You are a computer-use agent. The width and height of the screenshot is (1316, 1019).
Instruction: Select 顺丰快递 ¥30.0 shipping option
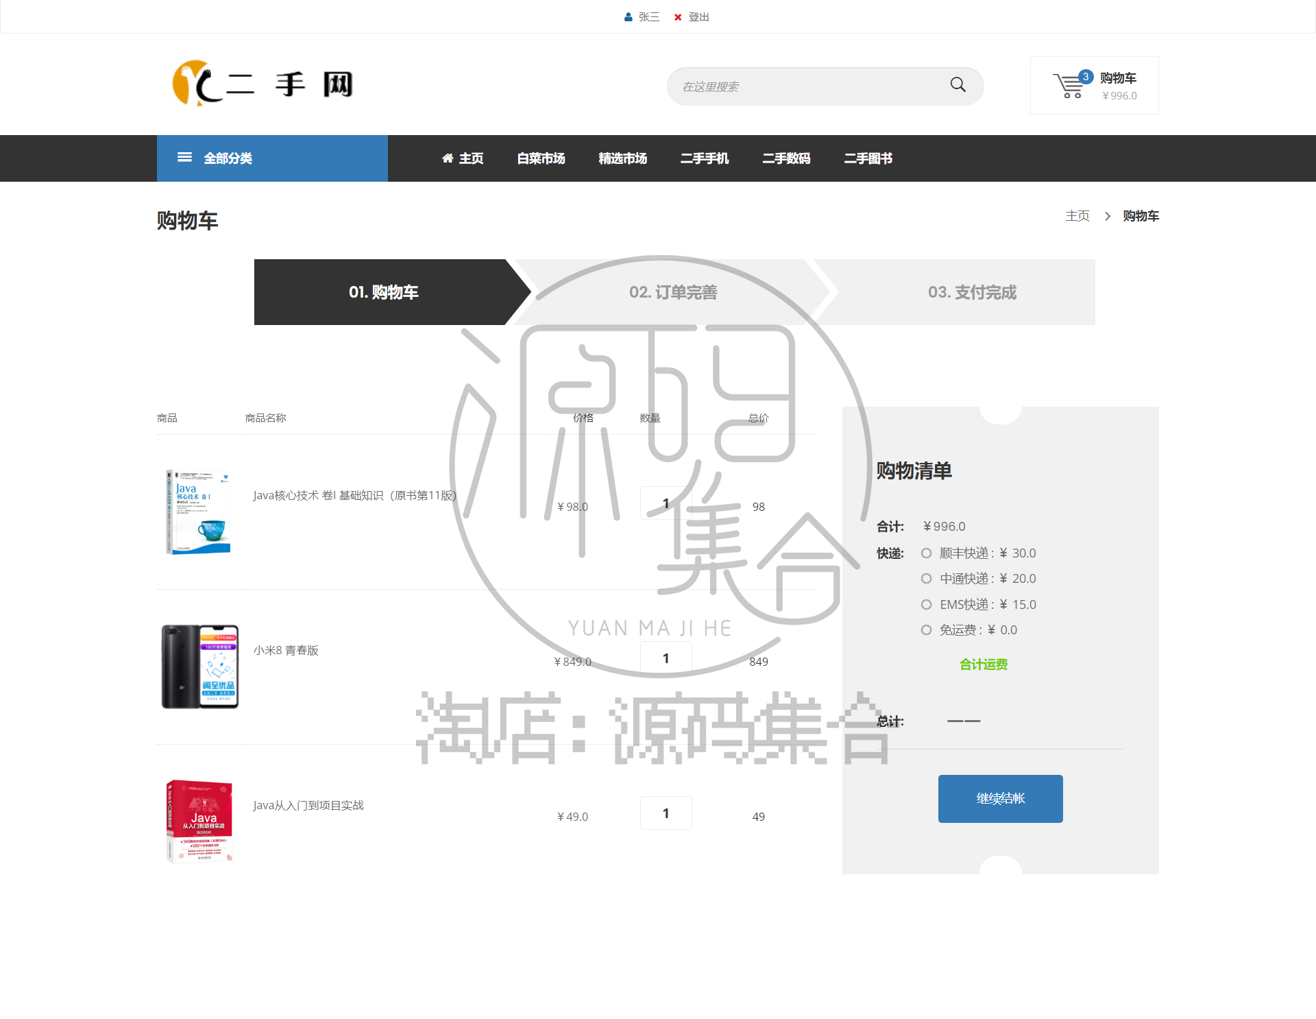coord(926,553)
